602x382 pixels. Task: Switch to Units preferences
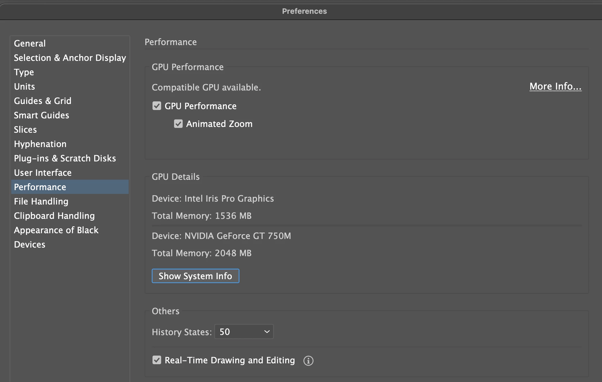(x=24, y=86)
